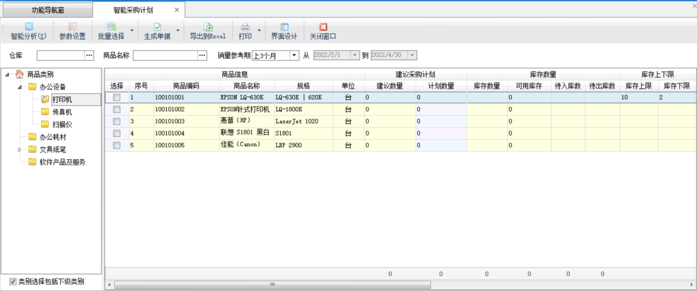The image size is (697, 291).
Task: Check the row for 联想 S1801 黑白
Action: [116, 133]
